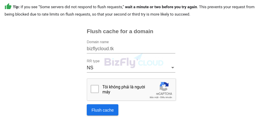This screenshot has height=121, width=268.
Task: Click the BizFly text in the watermark logo
Action: tap(120, 63)
